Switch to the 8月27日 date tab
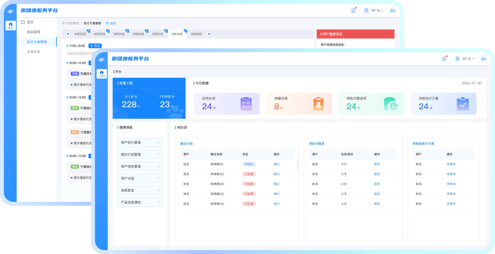Image resolution: width=495 pixels, height=254 pixels. pyautogui.click(x=158, y=34)
